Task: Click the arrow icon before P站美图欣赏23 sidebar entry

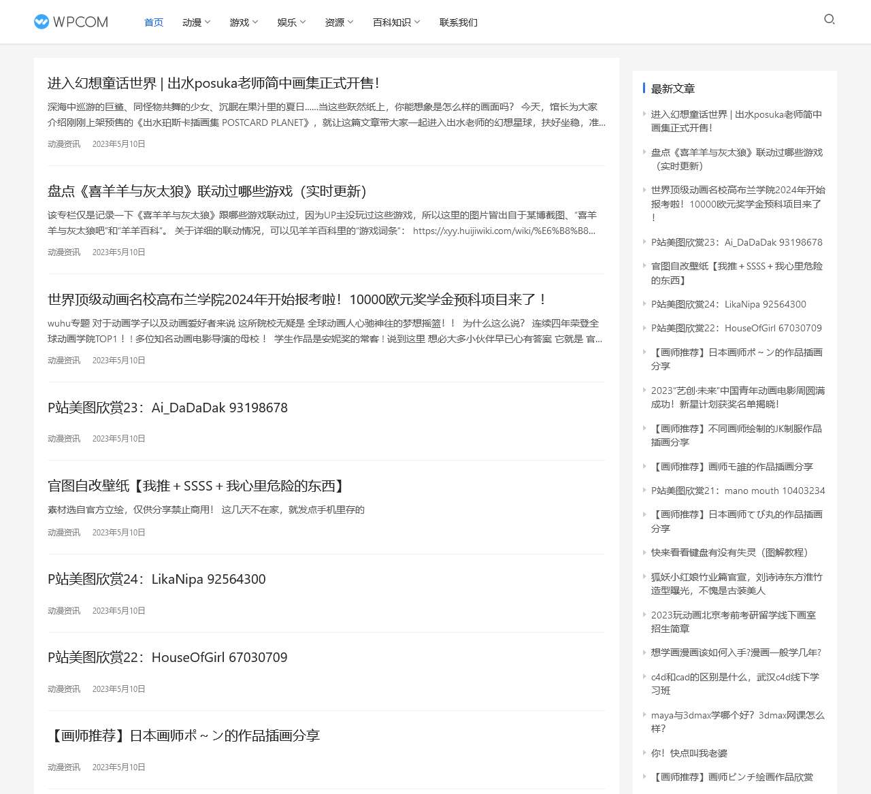Action: click(x=646, y=242)
